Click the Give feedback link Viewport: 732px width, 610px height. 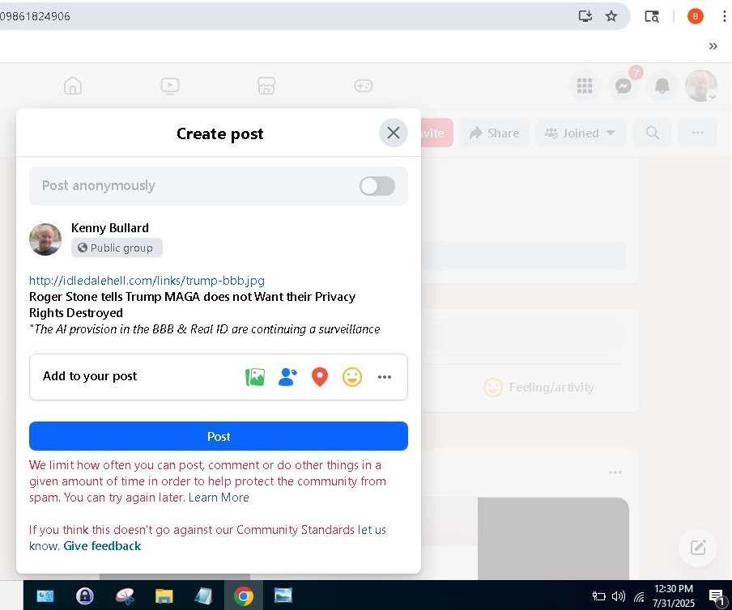tap(102, 546)
